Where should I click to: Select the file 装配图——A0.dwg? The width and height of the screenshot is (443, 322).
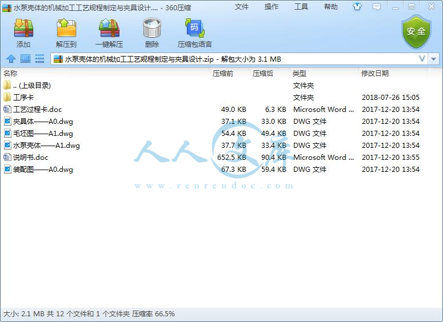click(x=43, y=170)
